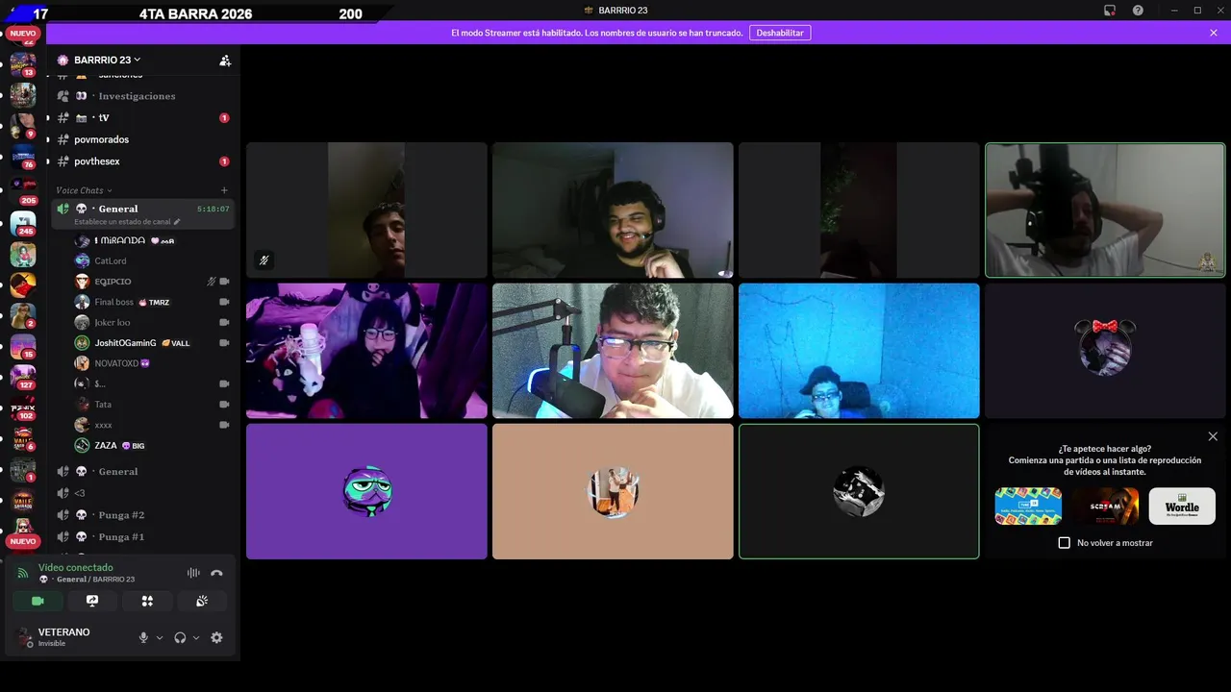Open server with 76 unread badge
Image resolution: width=1231 pixels, height=692 pixels.
23,157
